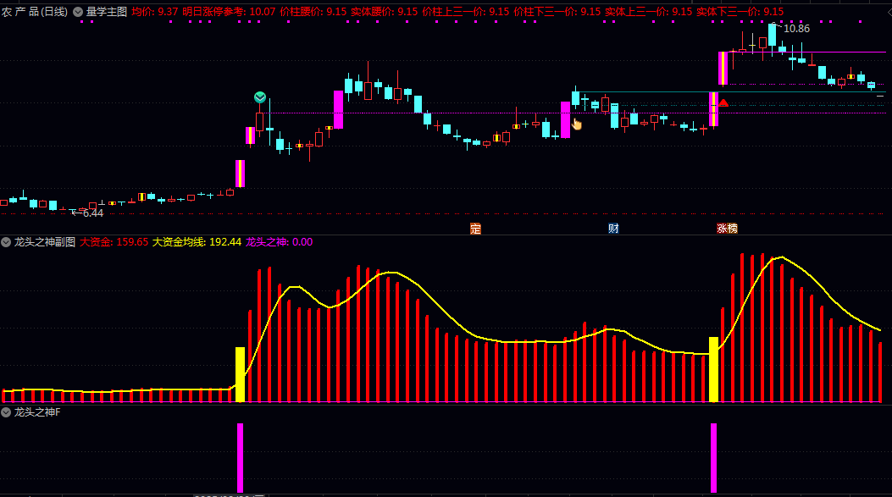892x497 pixels.
Task: Click the green check signal icon above candle
Action: click(260, 97)
